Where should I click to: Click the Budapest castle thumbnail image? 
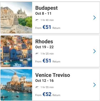click(16, 18)
